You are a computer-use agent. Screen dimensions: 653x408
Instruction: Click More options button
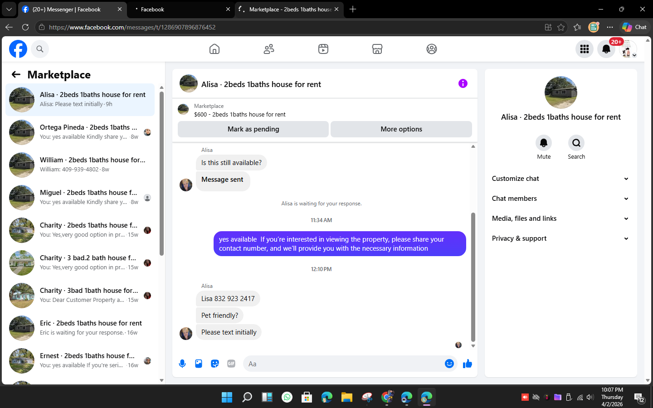pyautogui.click(x=401, y=129)
